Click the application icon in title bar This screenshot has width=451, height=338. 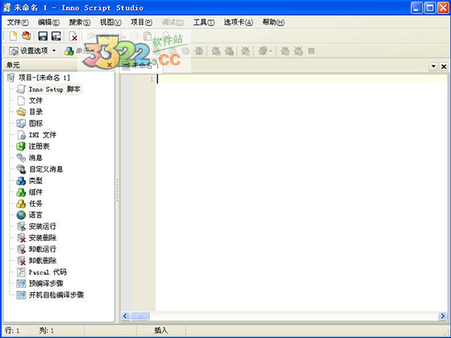pyautogui.click(x=7, y=8)
